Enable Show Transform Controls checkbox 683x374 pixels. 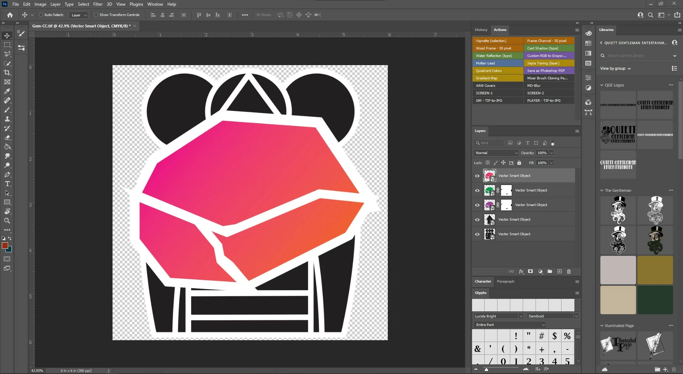pos(96,15)
